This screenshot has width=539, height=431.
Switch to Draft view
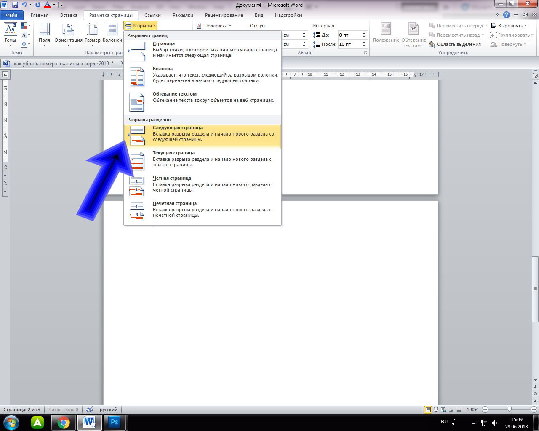[x=459, y=410]
